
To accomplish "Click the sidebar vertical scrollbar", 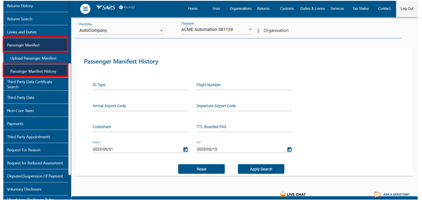I will [x=70, y=117].
